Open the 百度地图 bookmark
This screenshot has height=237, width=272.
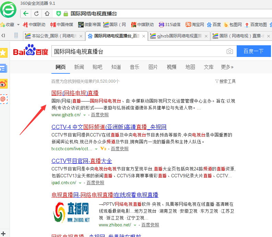(256, 25)
